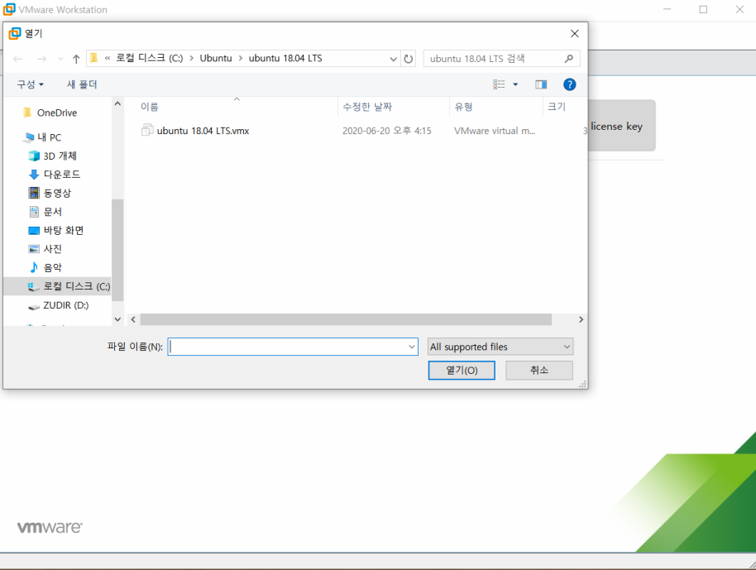
Task: Expand the address bar history dropdown
Action: click(x=394, y=59)
